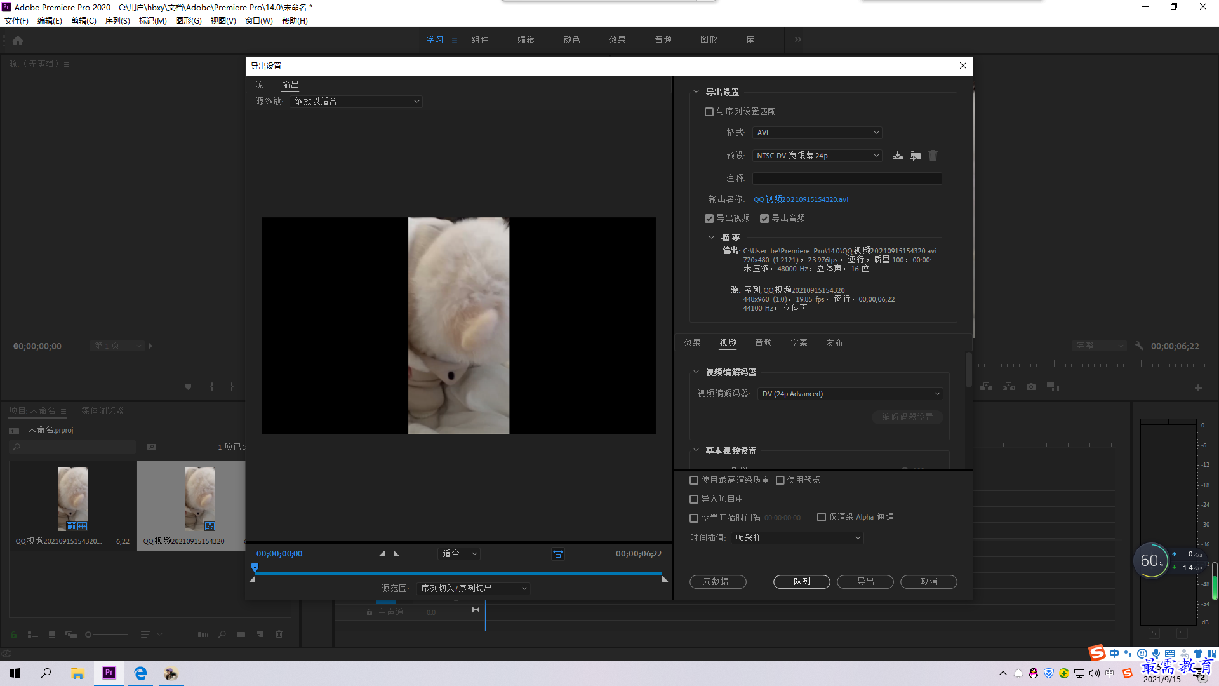Open the source range dropdown
1219x686 pixels.
tap(473, 589)
